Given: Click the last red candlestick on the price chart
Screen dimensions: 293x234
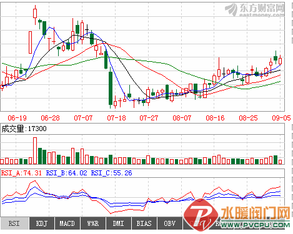Looking at the screenshot, I should pos(280,61).
